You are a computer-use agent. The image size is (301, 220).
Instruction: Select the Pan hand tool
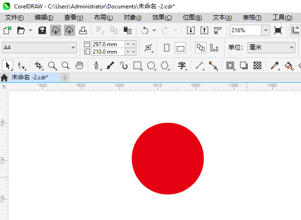[79, 65]
